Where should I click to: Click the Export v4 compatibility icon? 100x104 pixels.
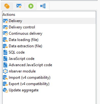coord(5,84)
